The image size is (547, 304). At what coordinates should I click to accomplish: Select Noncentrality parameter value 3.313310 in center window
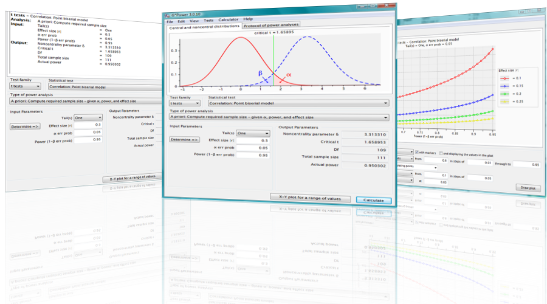click(364, 134)
